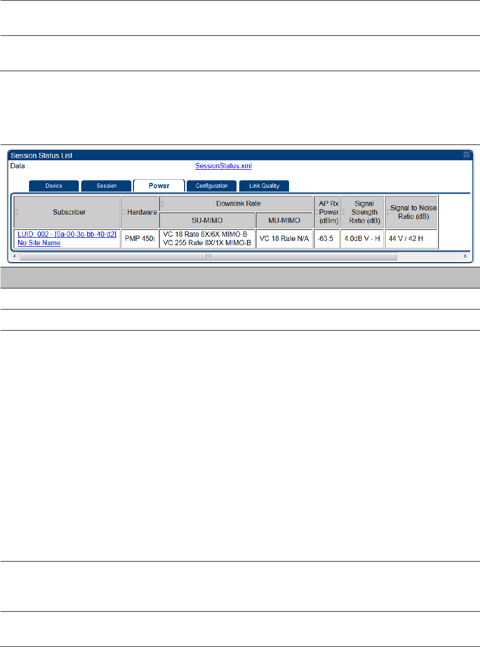This screenshot has width=480, height=647.
Task: Click the MU-MIMO column header
Action: coord(284,220)
